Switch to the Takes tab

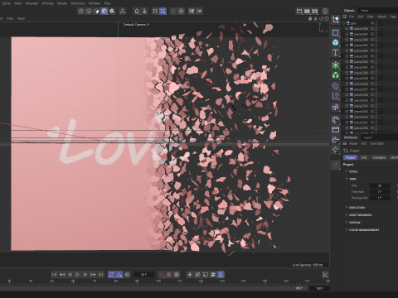(x=365, y=11)
